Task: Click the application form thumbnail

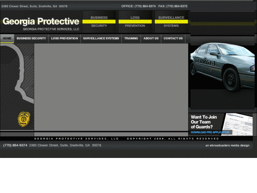Action: click(x=237, y=124)
